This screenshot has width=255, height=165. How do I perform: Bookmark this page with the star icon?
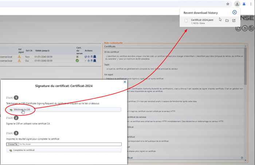tap(228, 4)
